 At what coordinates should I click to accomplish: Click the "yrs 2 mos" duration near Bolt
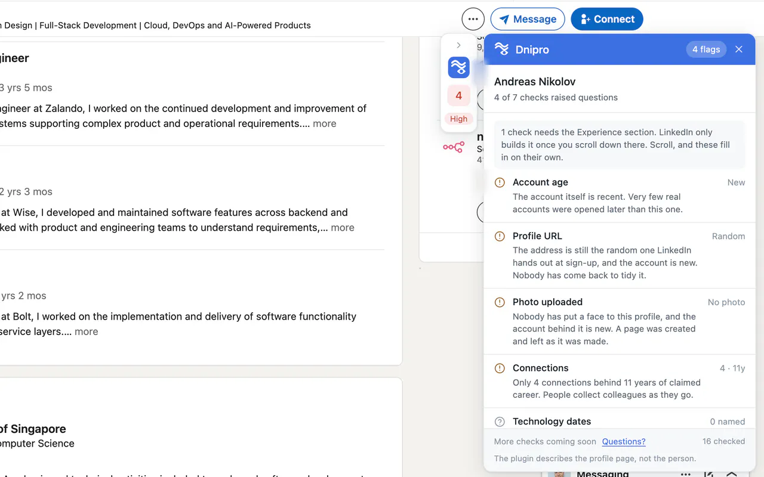pyautogui.click(x=23, y=296)
